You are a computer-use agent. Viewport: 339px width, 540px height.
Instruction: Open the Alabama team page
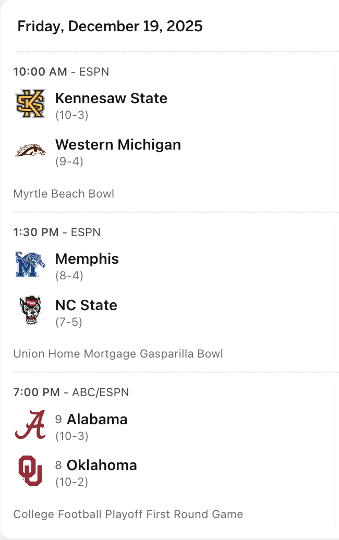97,419
